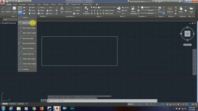Choose Start, End, Radius arc
198x111 pixels.
27,48
